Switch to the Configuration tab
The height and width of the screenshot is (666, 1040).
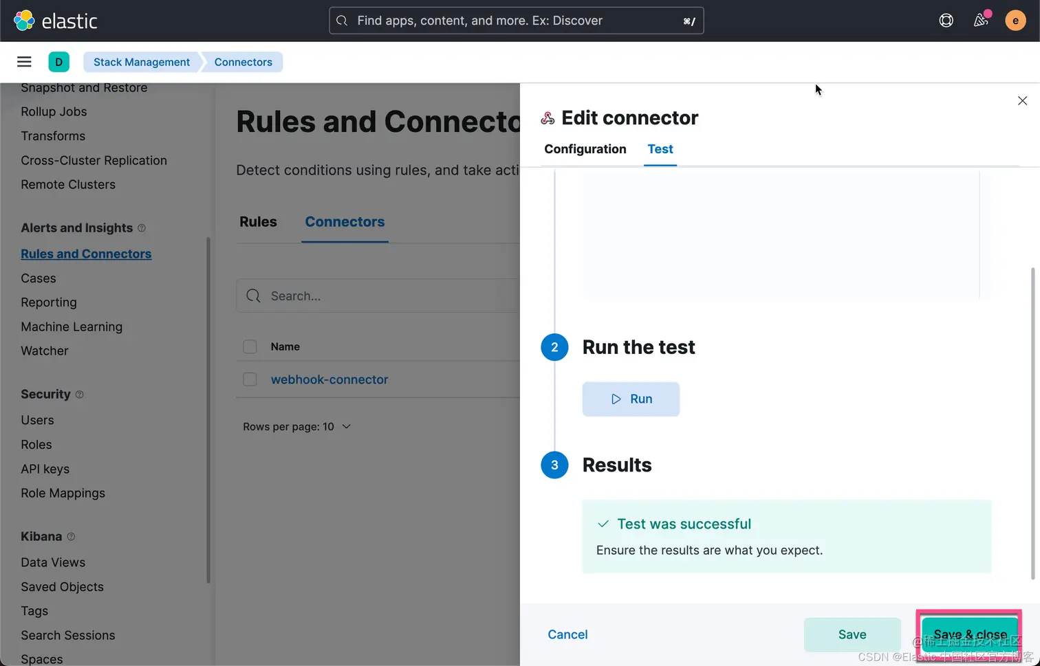585,149
